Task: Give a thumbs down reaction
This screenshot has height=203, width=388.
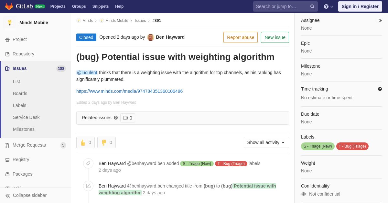Action: pyautogui.click(x=106, y=142)
